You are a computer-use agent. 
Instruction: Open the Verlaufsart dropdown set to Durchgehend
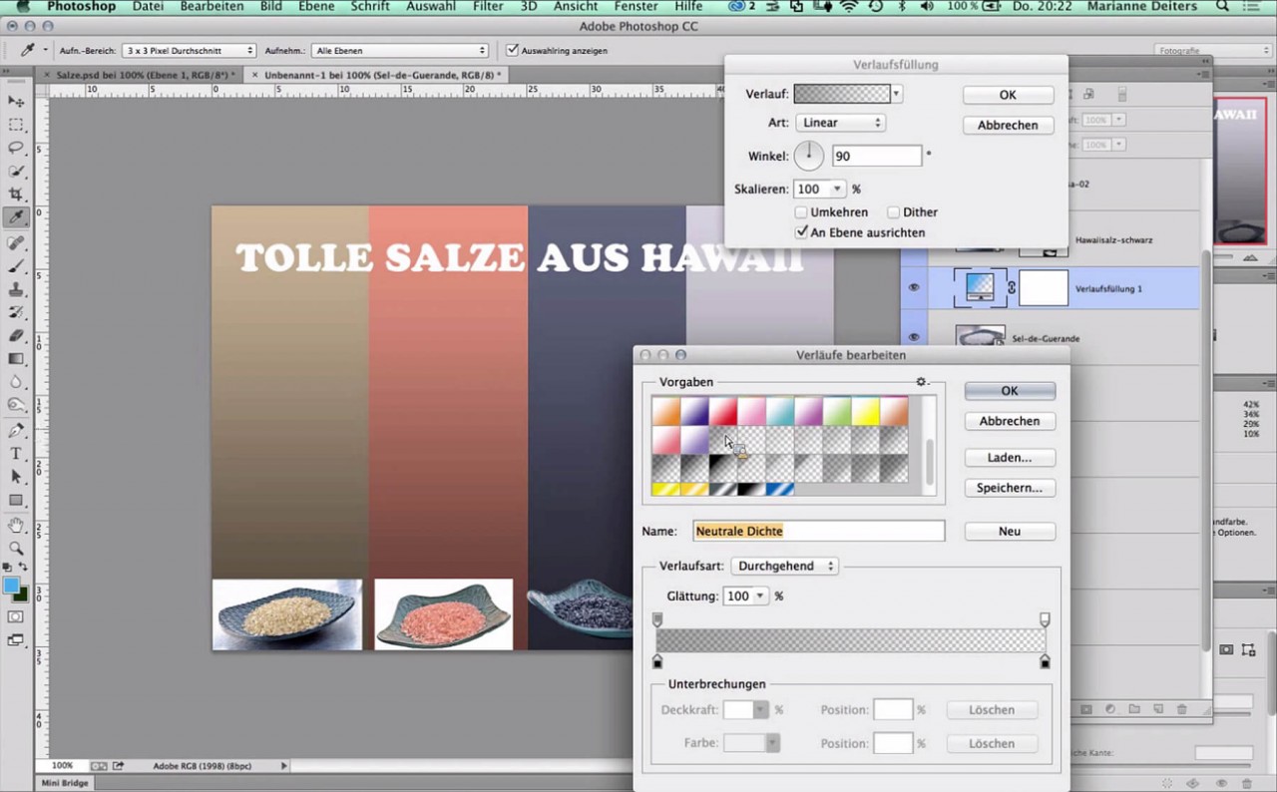click(x=784, y=566)
